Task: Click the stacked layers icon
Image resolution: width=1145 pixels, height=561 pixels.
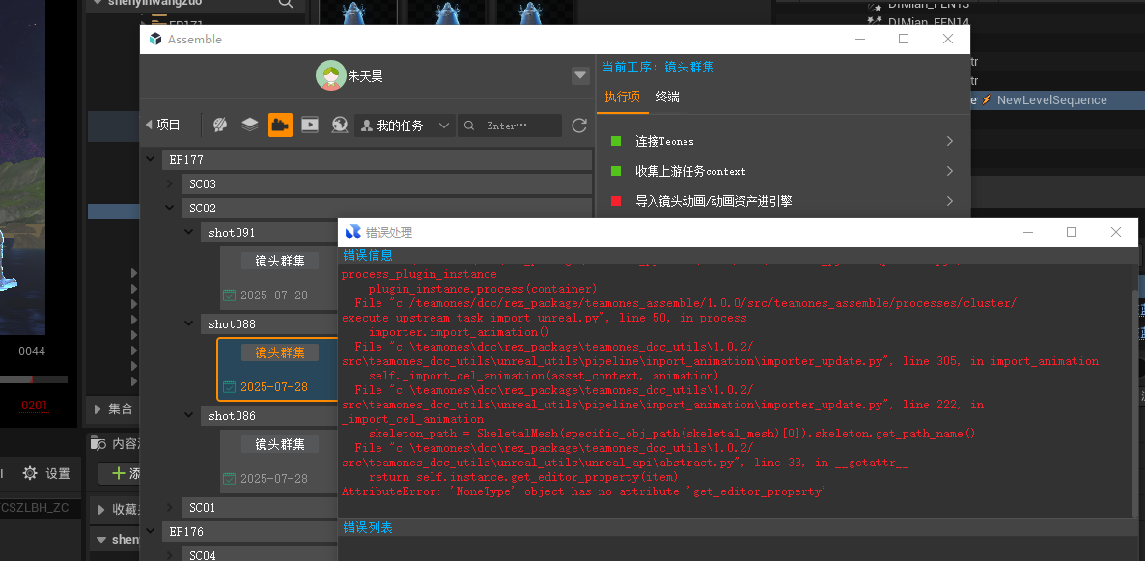Action: point(250,126)
